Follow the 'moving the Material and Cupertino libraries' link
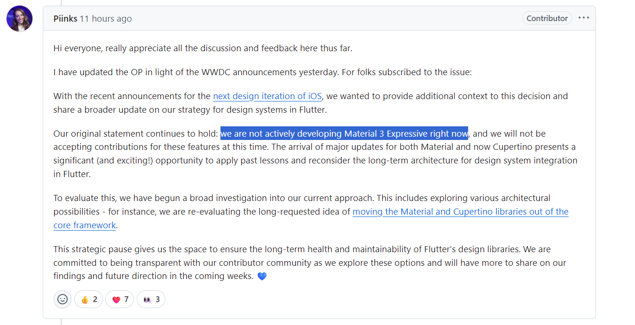Screen dimensions: 635x325 (461, 212)
